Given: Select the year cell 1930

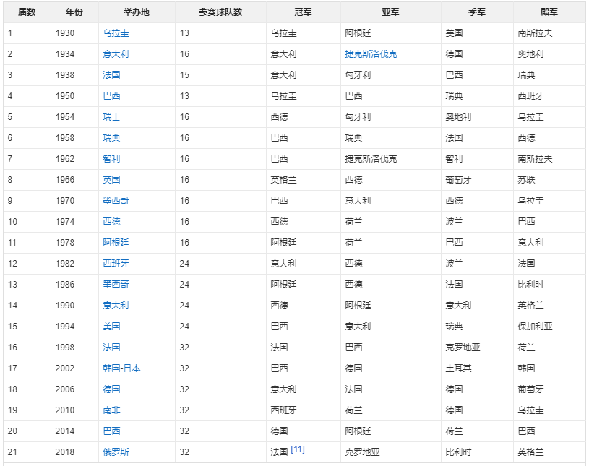Looking at the screenshot, I should (x=65, y=33).
